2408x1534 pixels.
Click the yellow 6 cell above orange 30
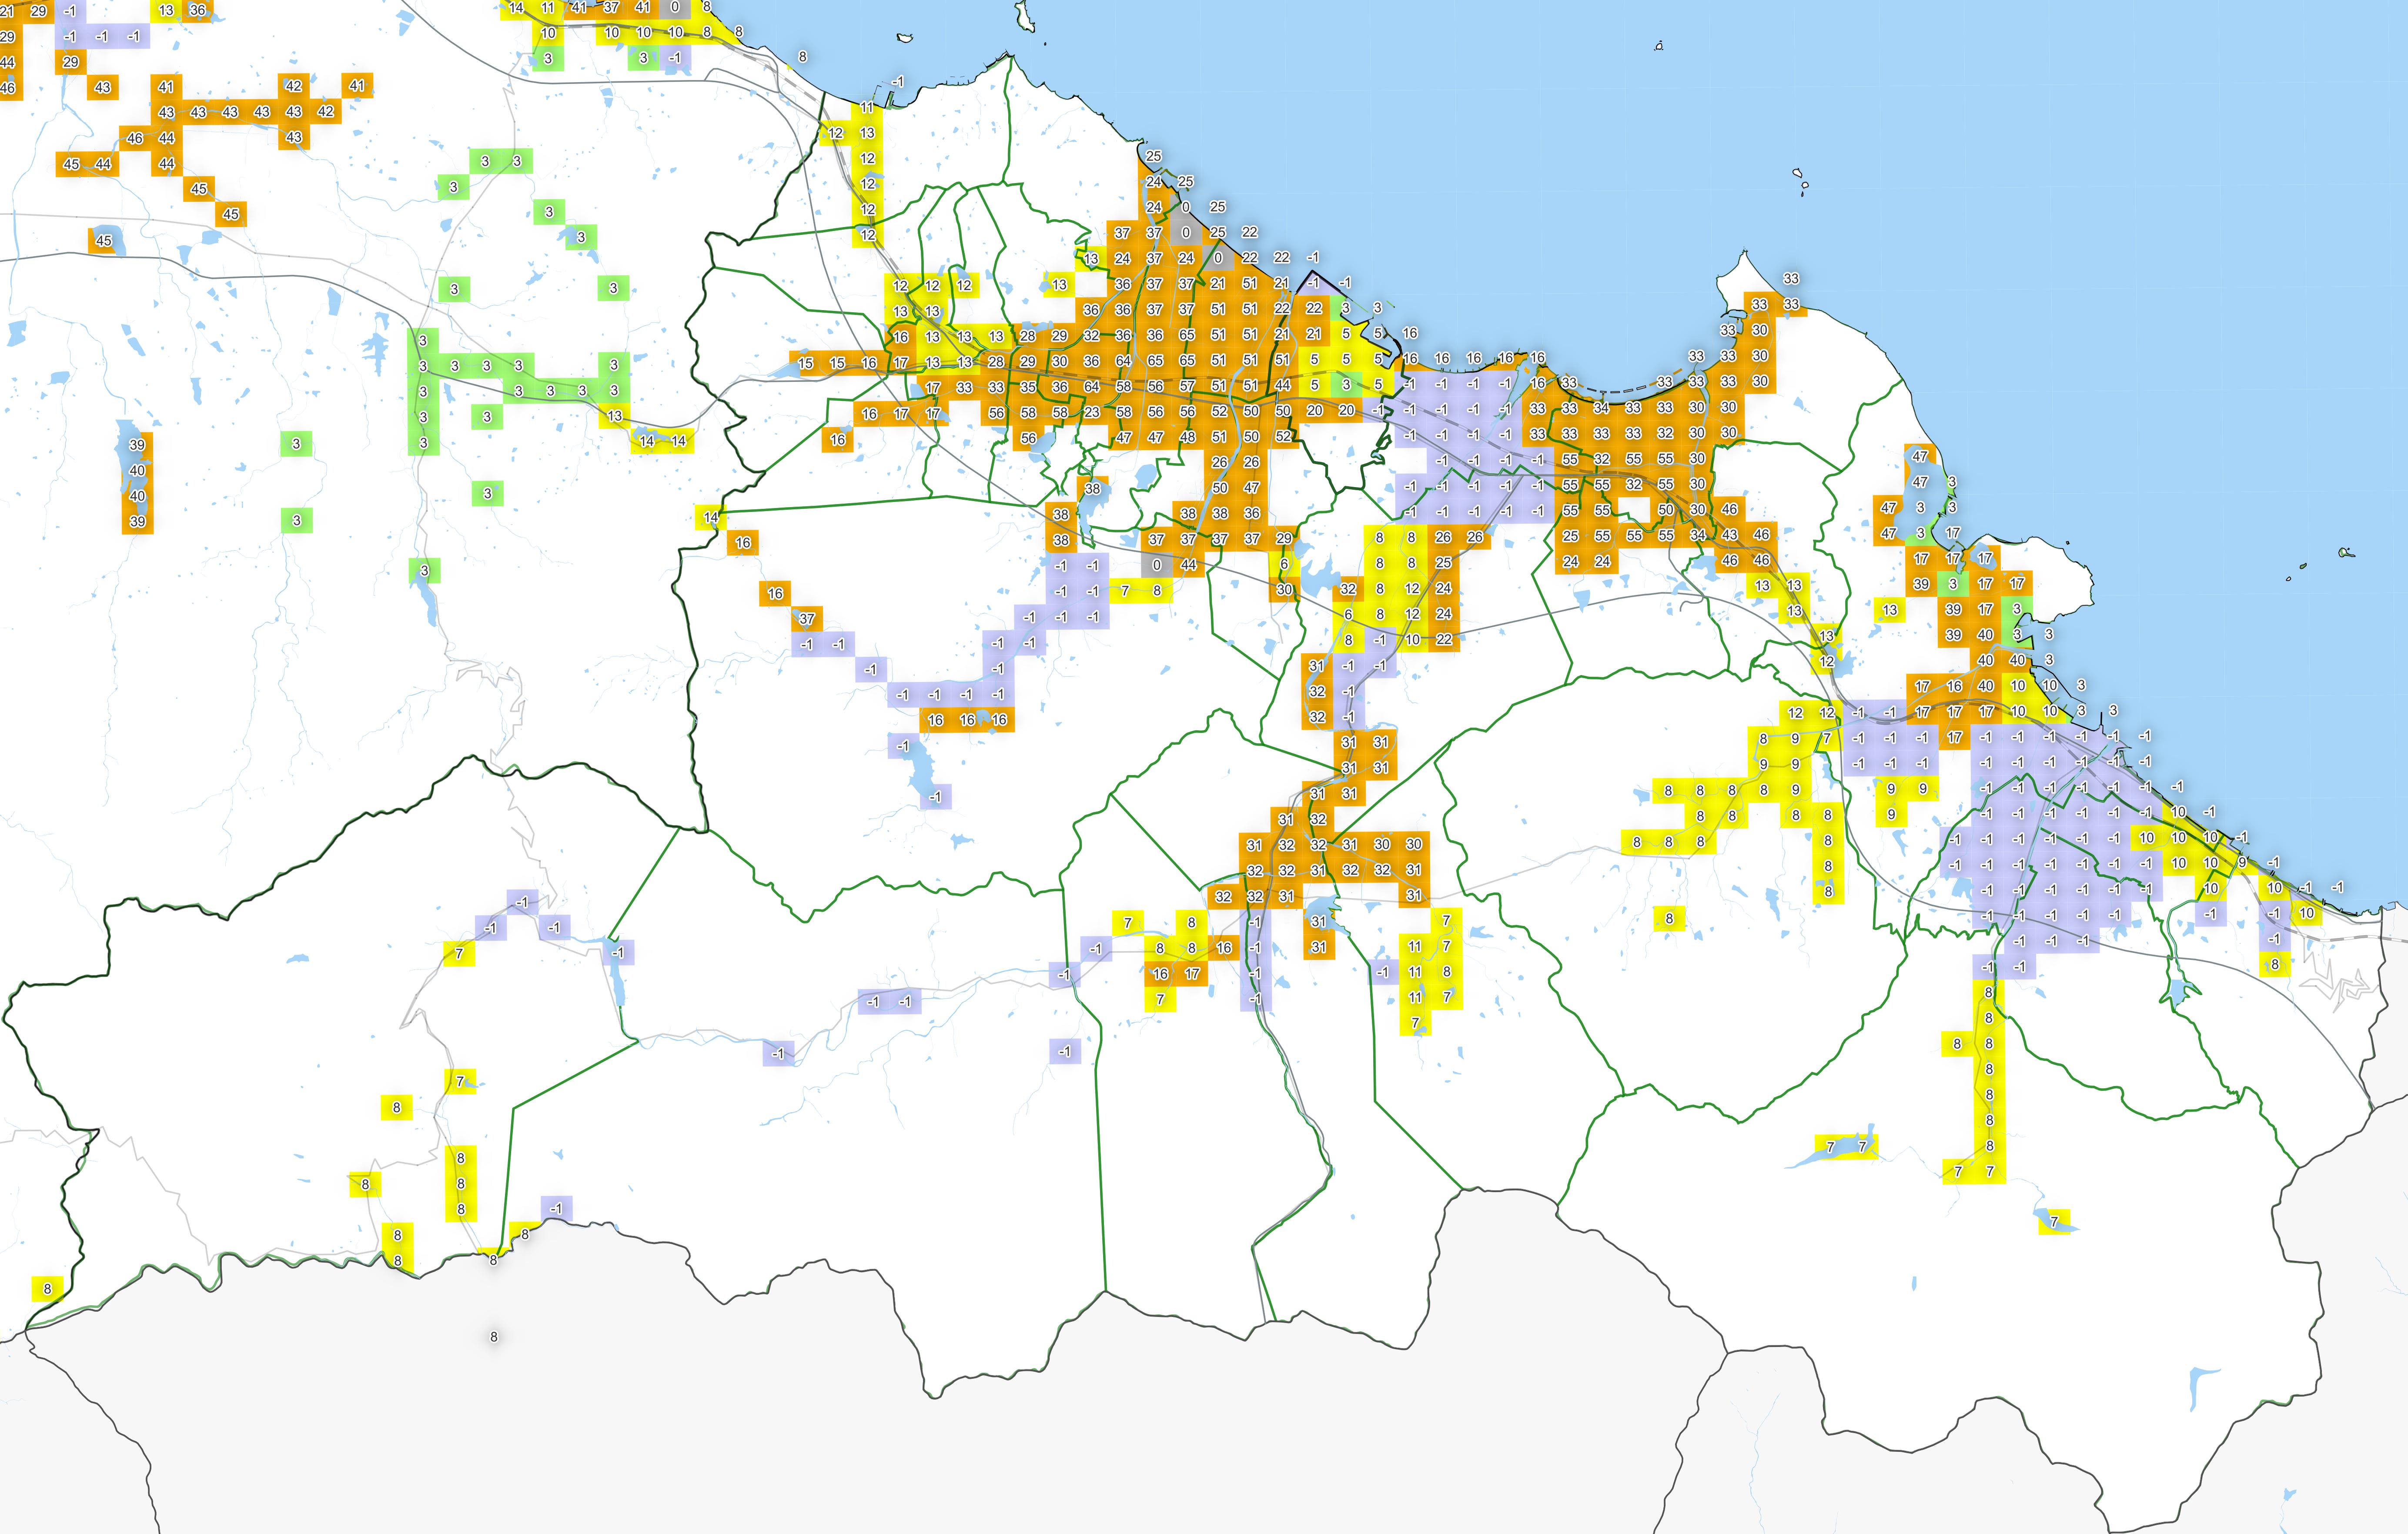click(1284, 564)
